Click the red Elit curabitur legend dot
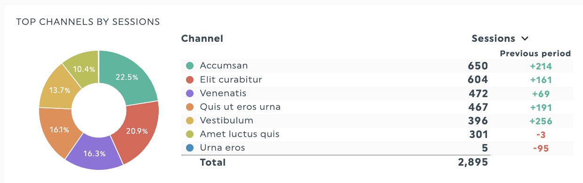This screenshot has width=583, height=183. pos(190,80)
